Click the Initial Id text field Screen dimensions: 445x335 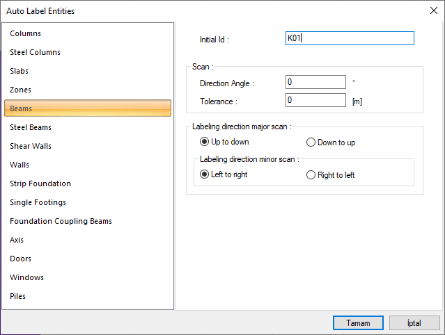pyautogui.click(x=350, y=38)
